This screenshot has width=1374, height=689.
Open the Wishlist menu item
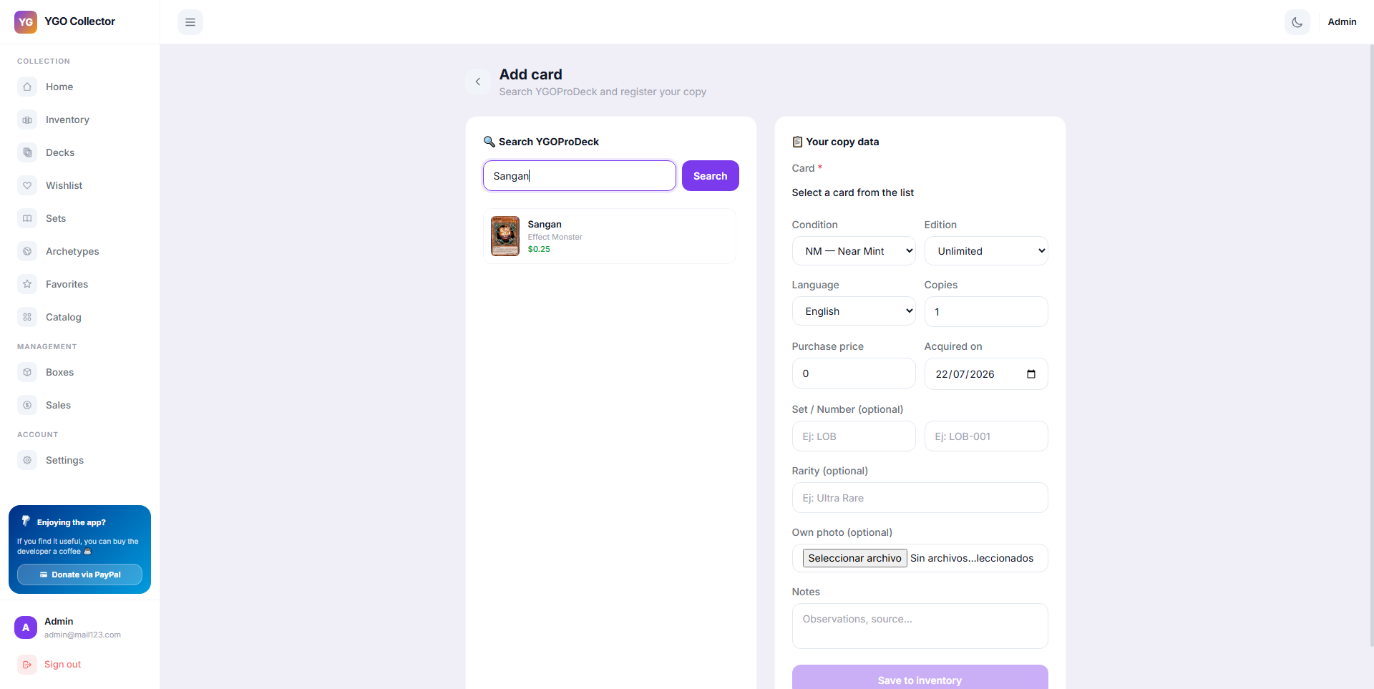79,185
